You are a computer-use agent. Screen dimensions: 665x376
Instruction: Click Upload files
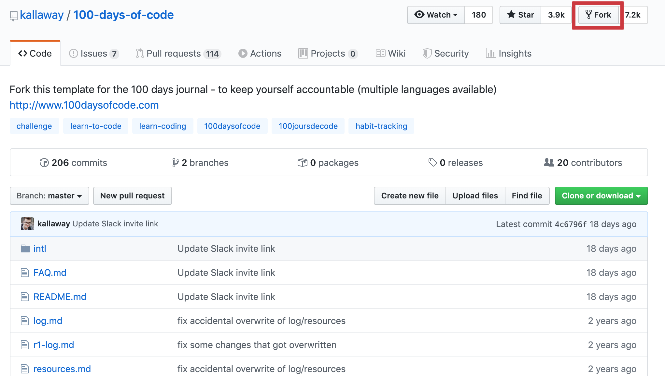tap(475, 196)
